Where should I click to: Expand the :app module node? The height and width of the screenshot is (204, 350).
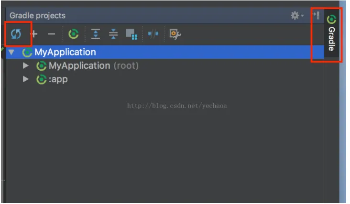tap(26, 79)
